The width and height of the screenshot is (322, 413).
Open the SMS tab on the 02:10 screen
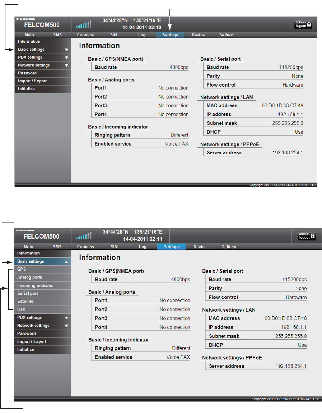coord(57,35)
